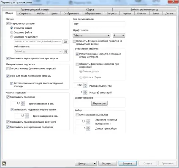
Task: Click the 1024 file size spinner
Action: click(85, 85)
